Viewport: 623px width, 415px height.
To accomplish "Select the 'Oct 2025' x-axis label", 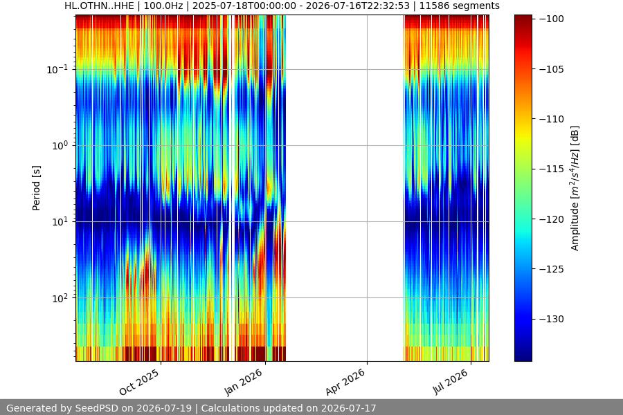I will (139, 382).
